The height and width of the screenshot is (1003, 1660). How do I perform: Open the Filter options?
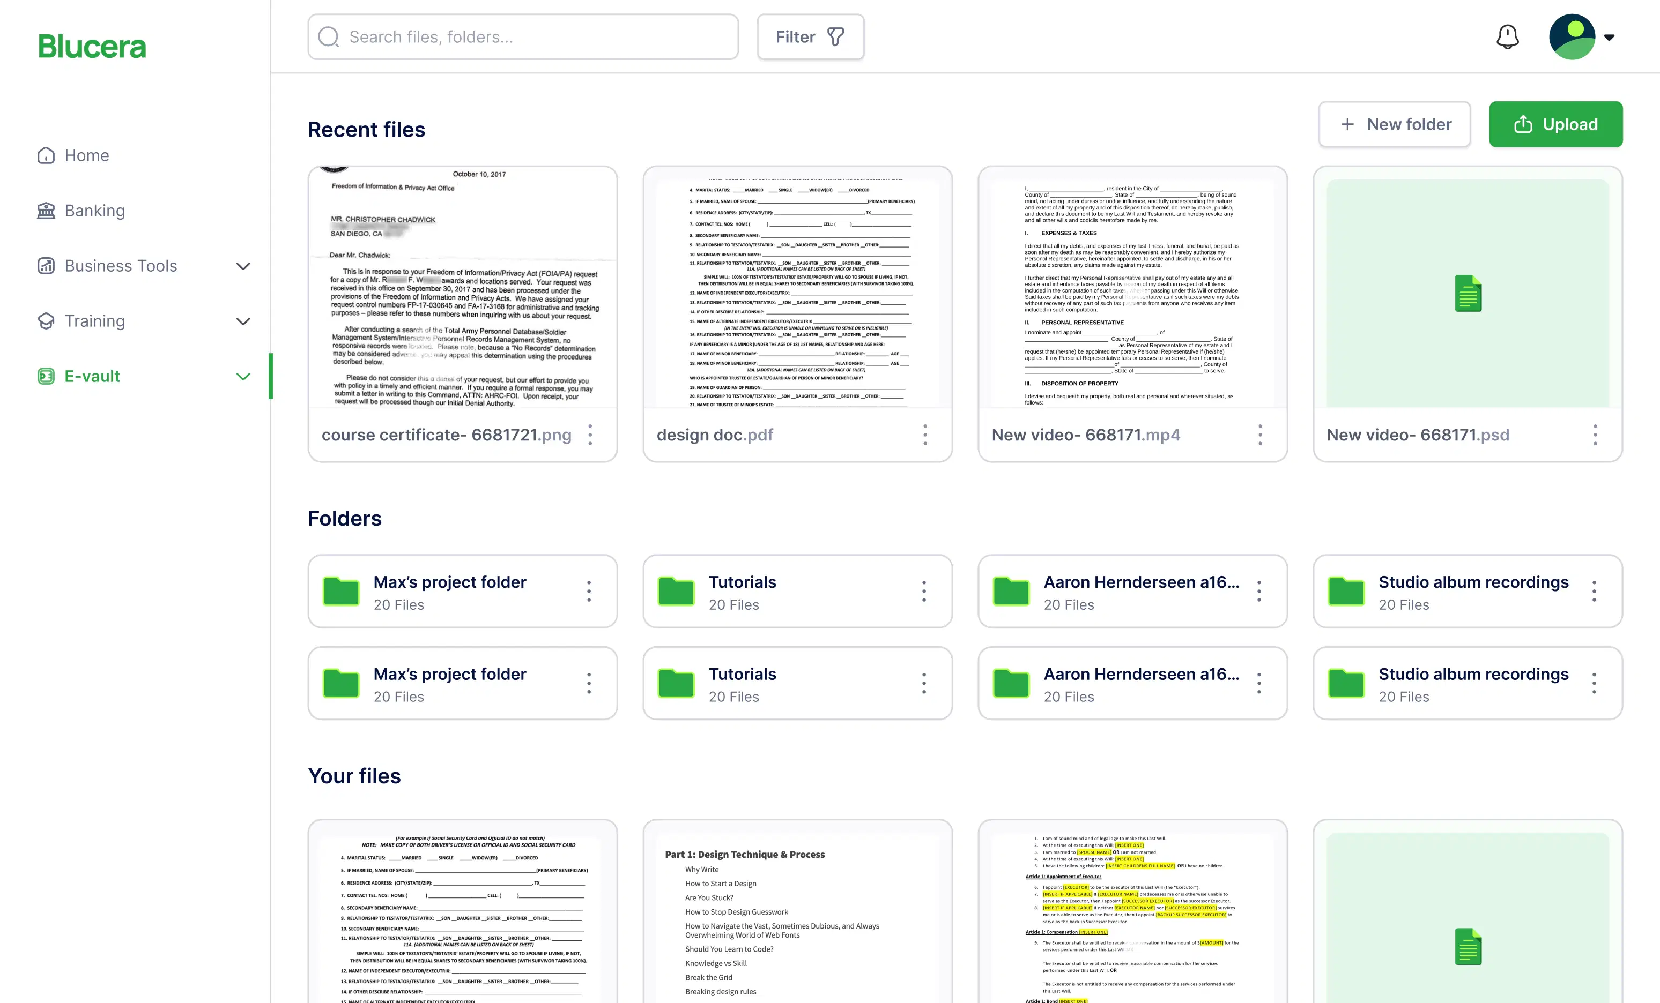(x=810, y=37)
